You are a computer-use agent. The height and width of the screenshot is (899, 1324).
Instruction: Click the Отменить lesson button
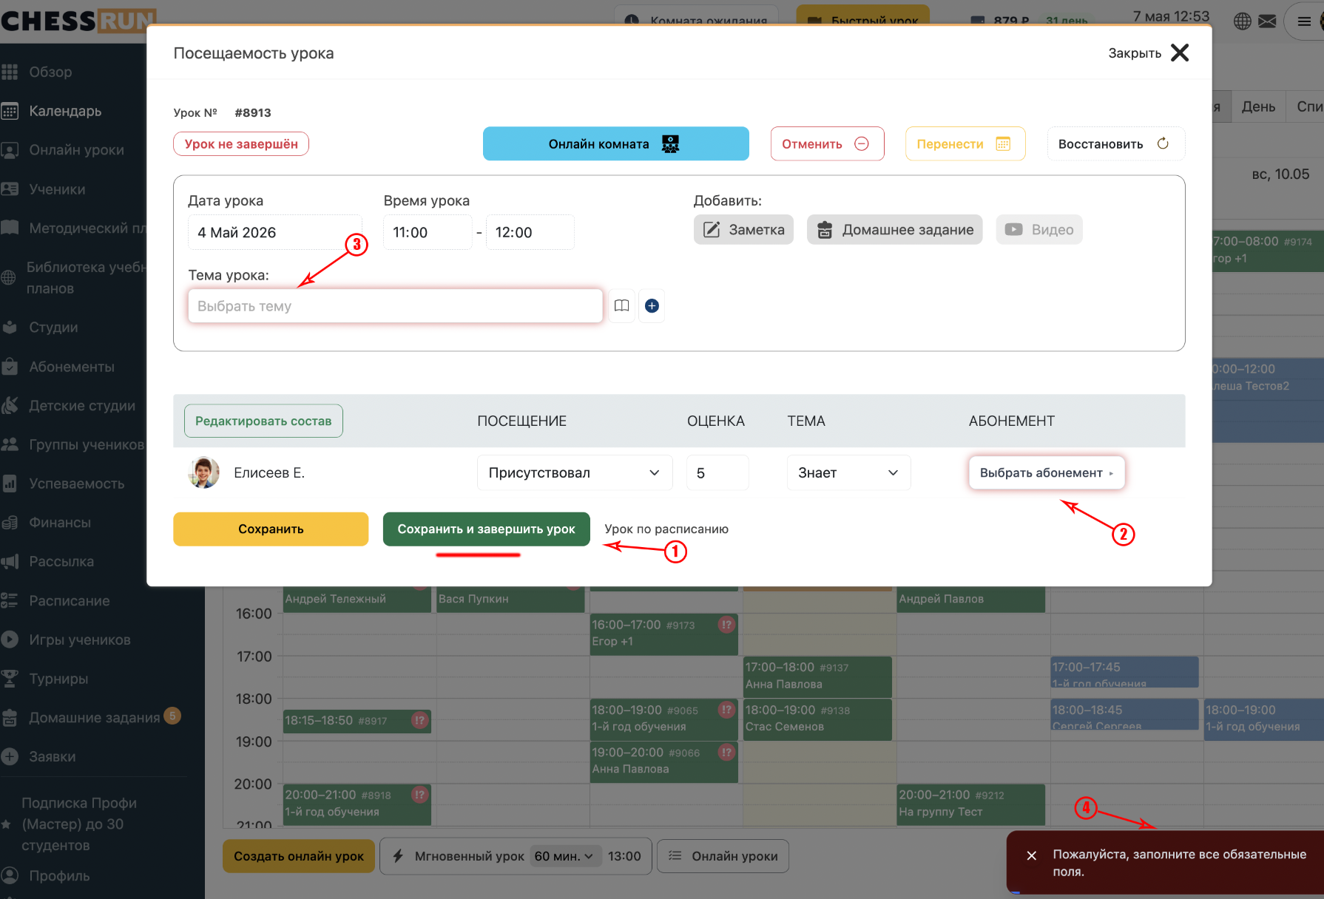(x=827, y=143)
